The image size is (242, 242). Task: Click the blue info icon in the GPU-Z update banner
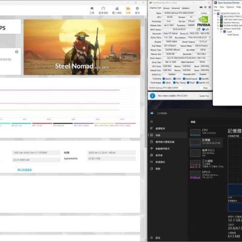coord(152,96)
